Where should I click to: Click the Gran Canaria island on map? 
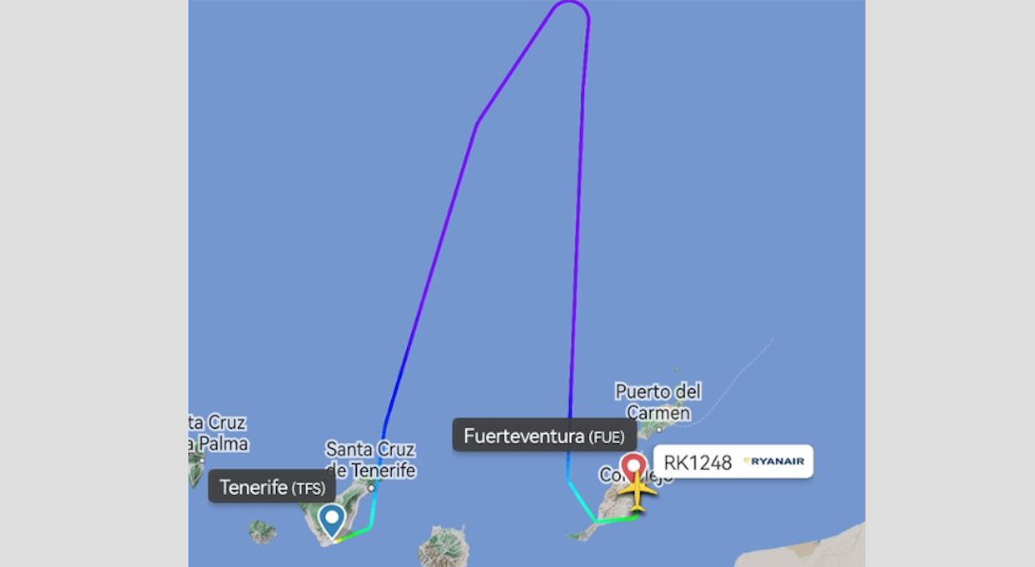[444, 546]
